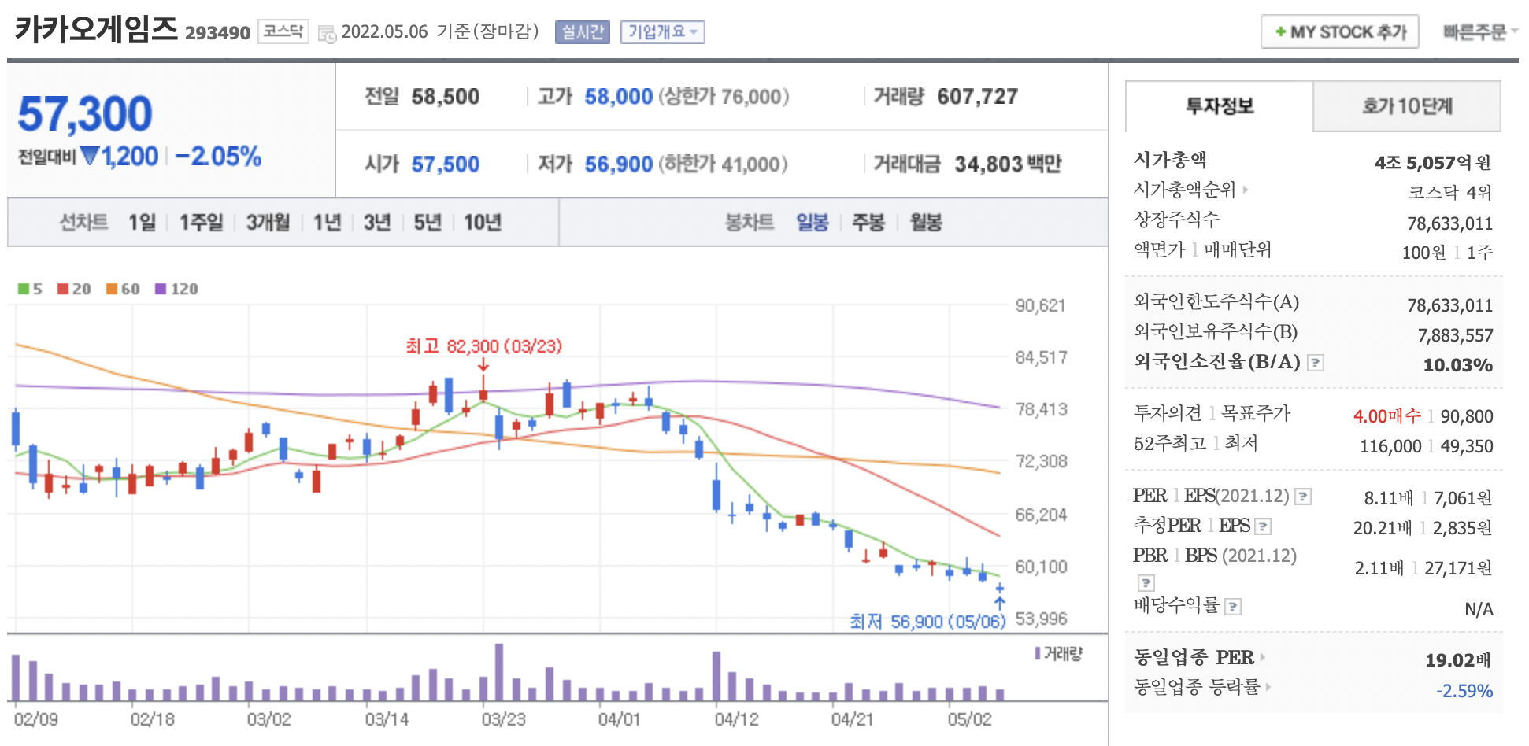
Task: Select the 1주일 line chart period
Action: 202,223
